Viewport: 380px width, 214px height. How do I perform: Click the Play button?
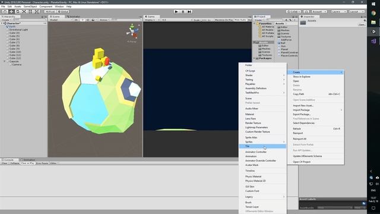(176, 12)
